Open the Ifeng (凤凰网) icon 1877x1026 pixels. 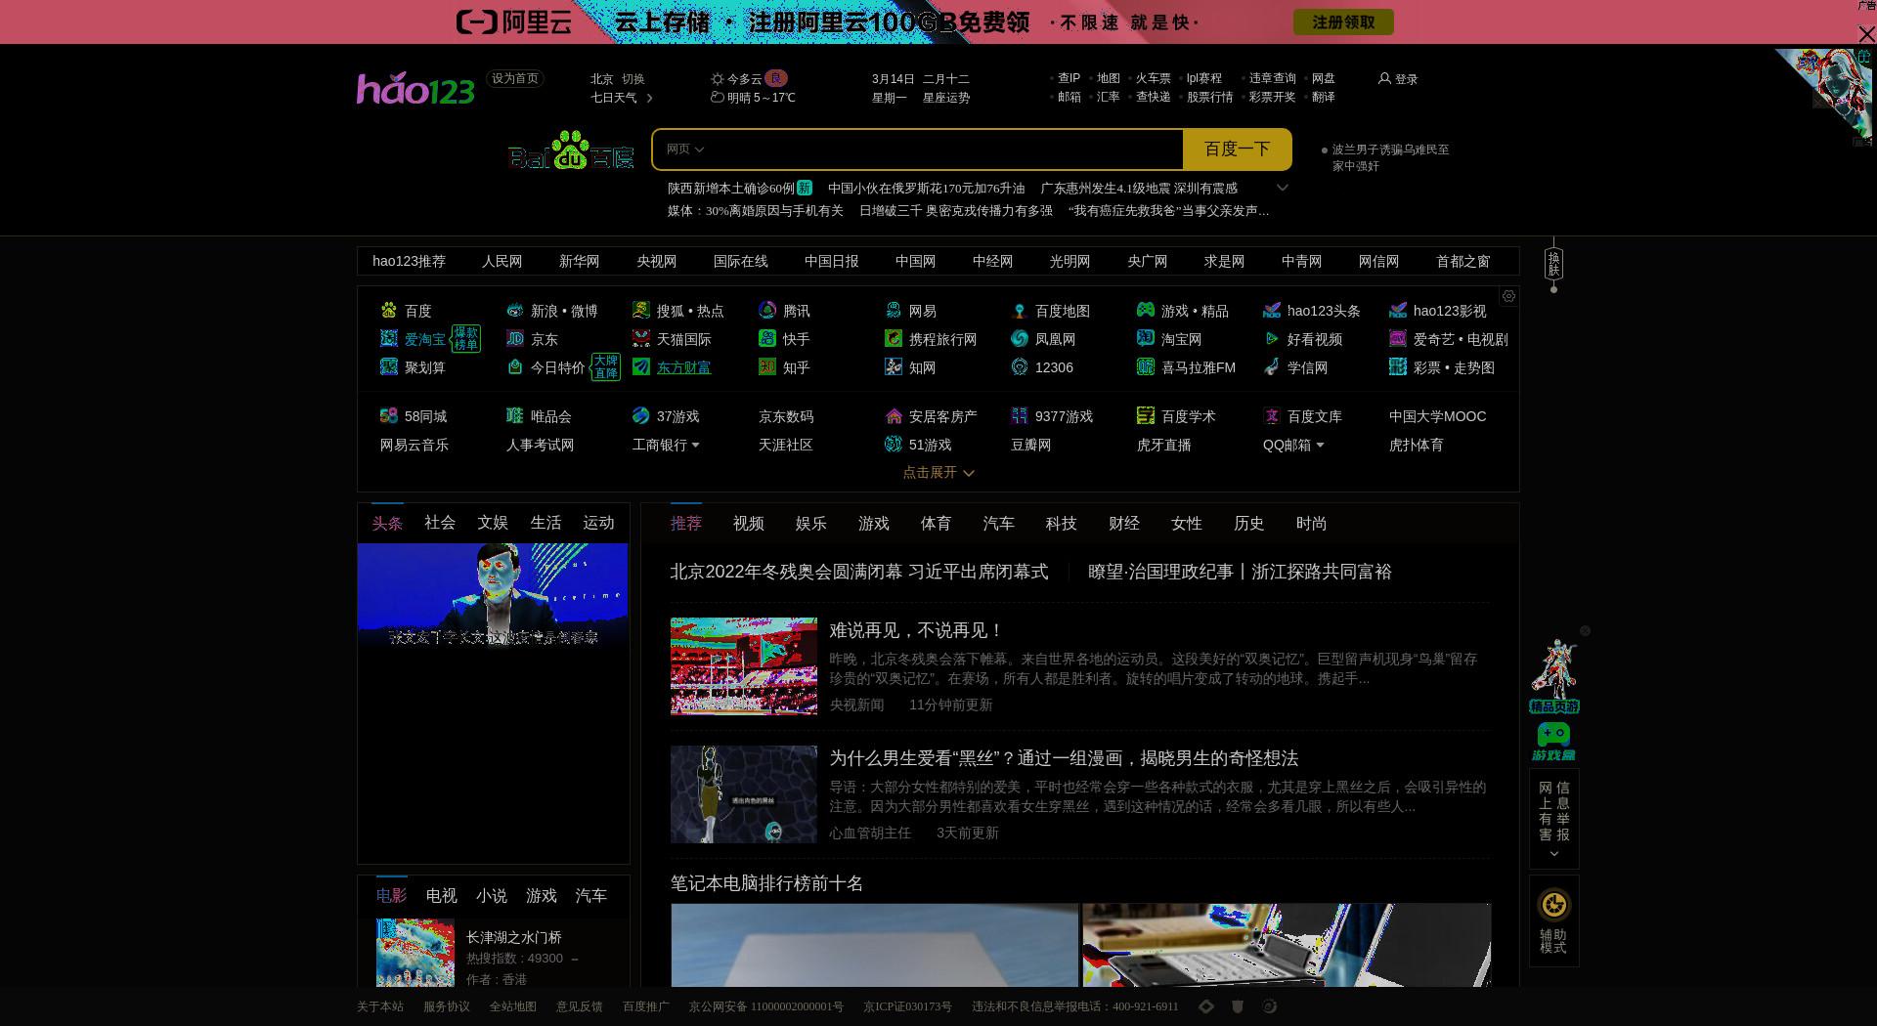(x=1020, y=339)
